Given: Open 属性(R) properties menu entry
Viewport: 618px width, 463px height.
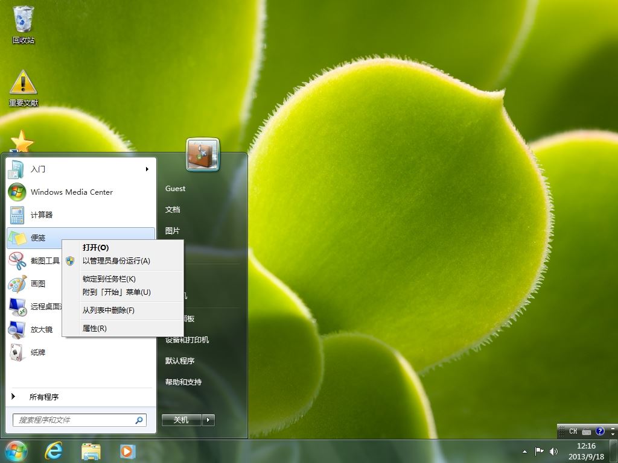Looking at the screenshot, I should (123, 329).
